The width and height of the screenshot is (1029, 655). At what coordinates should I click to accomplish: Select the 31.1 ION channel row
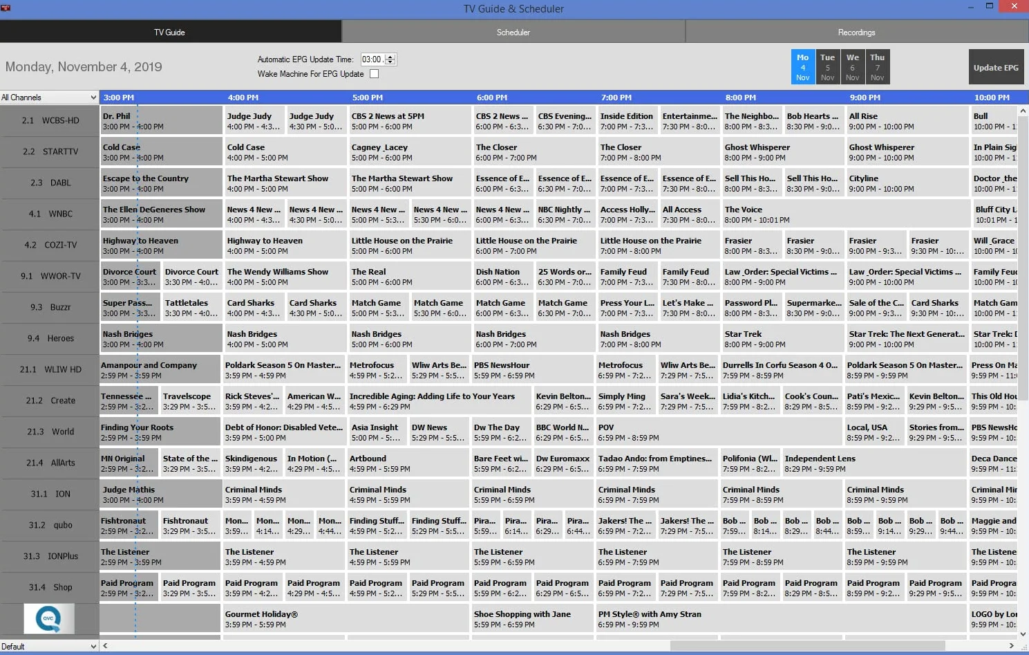click(x=50, y=494)
